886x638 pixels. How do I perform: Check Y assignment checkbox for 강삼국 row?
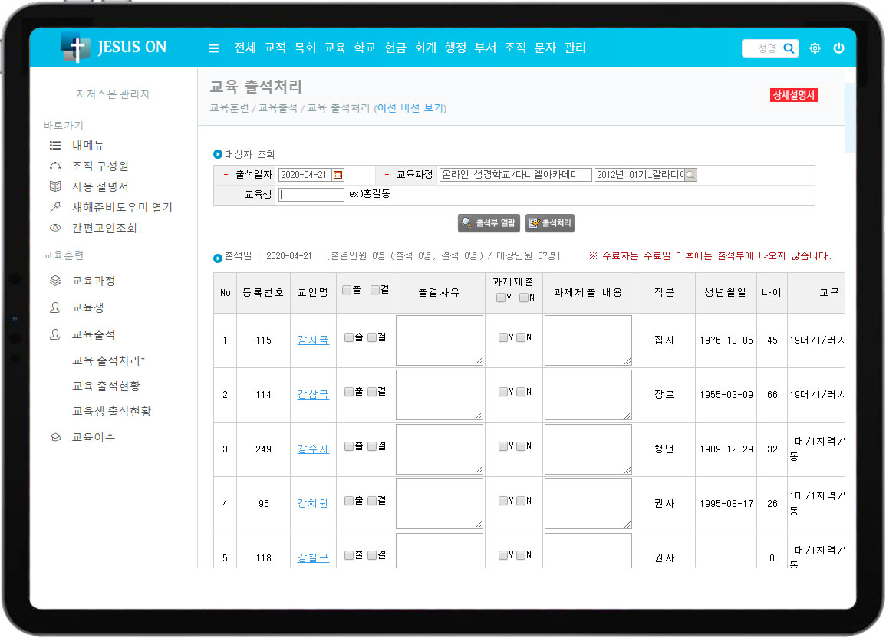pyautogui.click(x=502, y=392)
